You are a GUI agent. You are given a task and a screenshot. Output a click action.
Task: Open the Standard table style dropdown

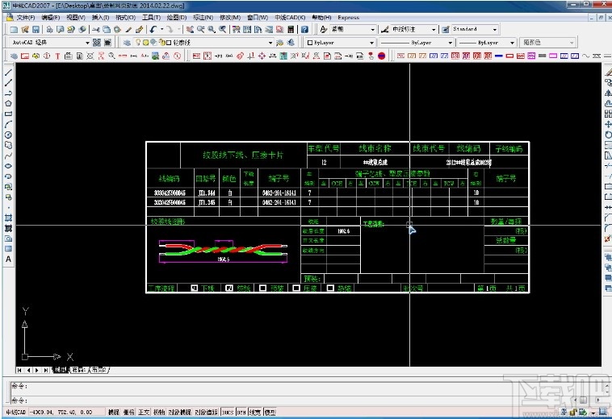tap(495, 30)
